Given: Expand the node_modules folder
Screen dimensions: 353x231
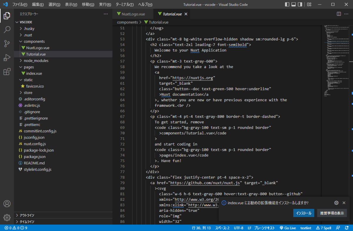Looking at the screenshot, I should (63, 61).
